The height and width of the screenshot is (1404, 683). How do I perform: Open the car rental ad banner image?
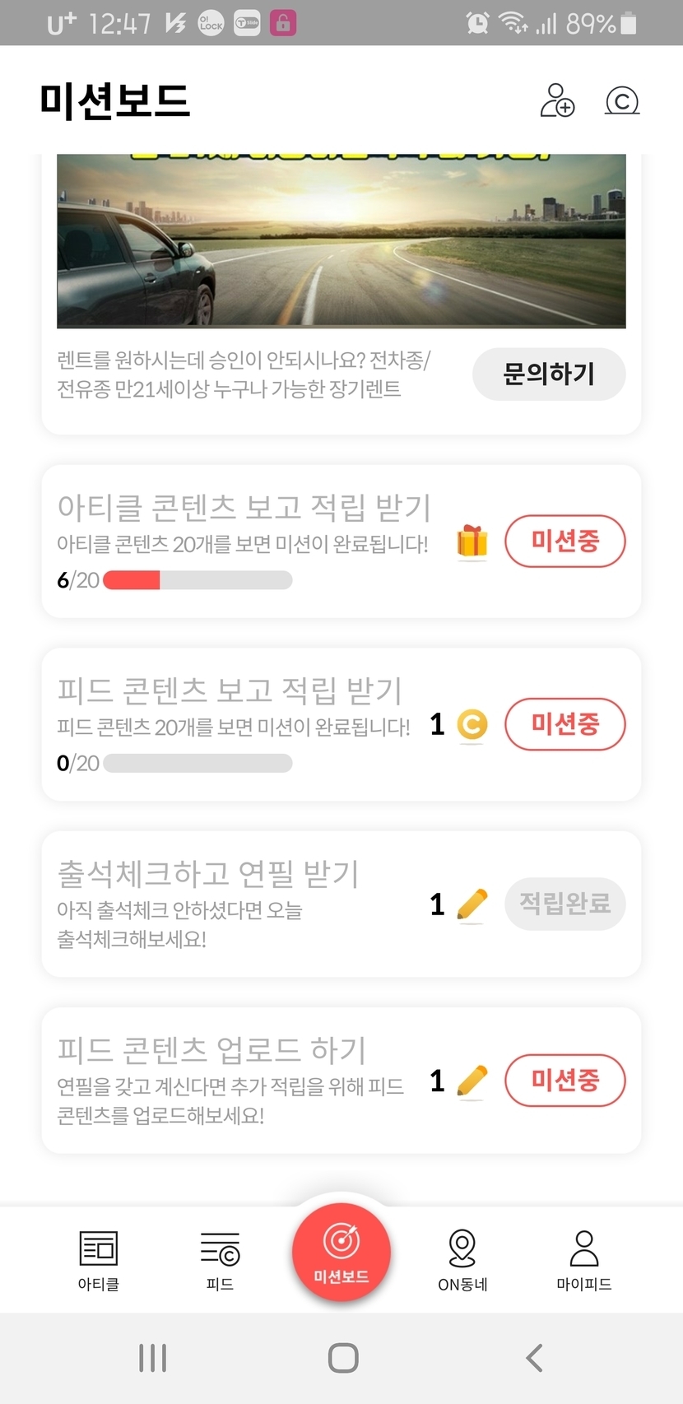point(341,240)
